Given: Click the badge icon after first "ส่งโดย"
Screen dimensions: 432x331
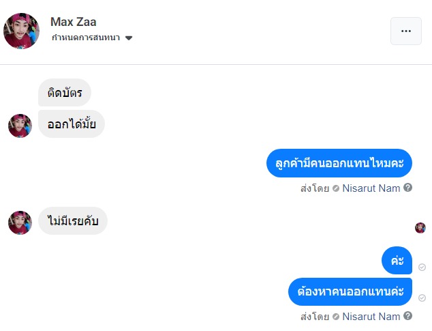Looking at the screenshot, I should (336, 188).
